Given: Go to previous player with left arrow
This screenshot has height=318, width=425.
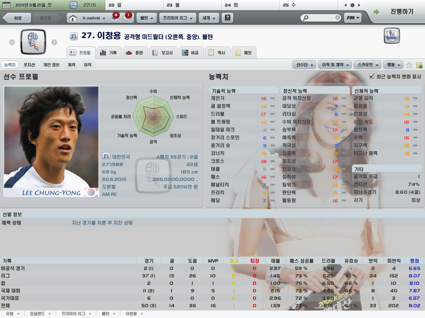Looking at the screenshot, I should tap(12, 42).
